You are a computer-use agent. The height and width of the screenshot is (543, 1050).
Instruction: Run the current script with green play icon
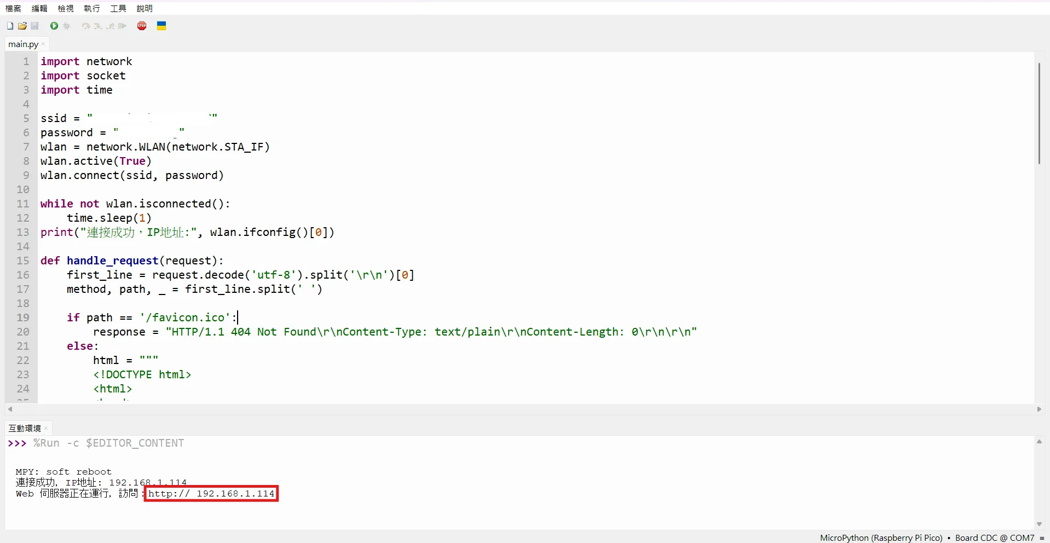pyautogui.click(x=54, y=26)
